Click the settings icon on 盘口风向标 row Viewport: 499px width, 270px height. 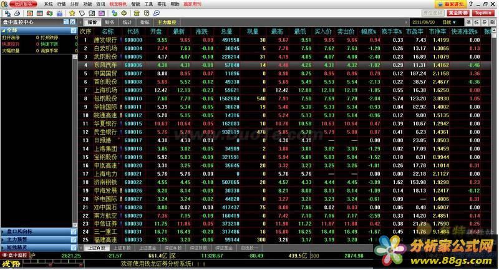coord(74,231)
